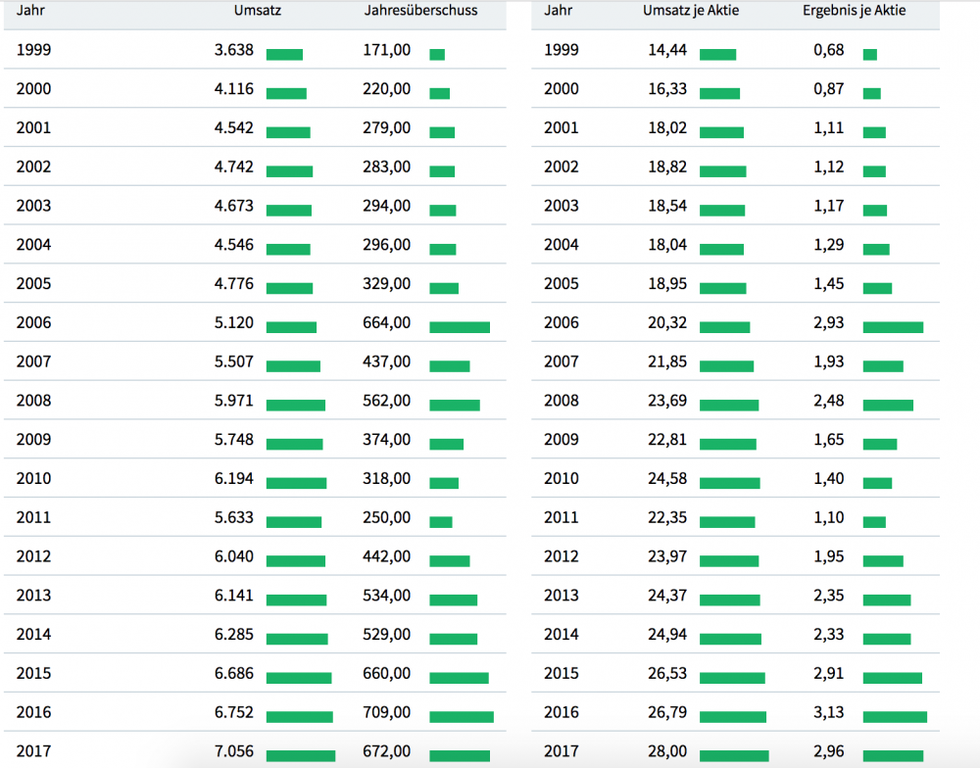Click the 4.673 Umsatz cell
The height and width of the screenshot is (768, 980).
[234, 206]
